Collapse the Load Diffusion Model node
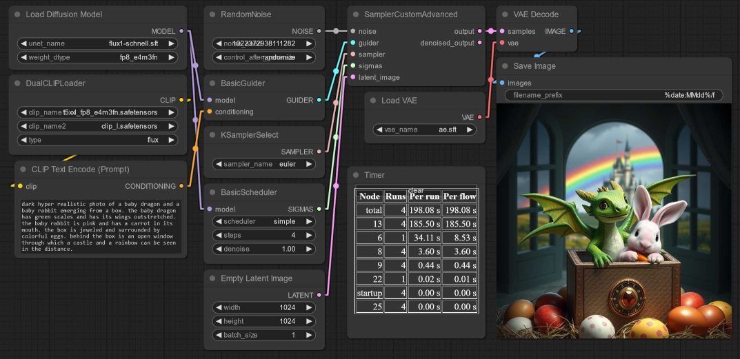Screen dimensions: 740x359 click(x=16, y=14)
